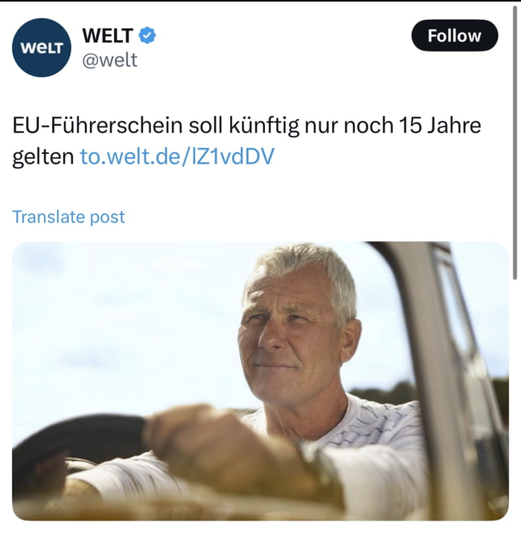The width and height of the screenshot is (521, 543).
Task: Translate post into your language
Action: [68, 216]
